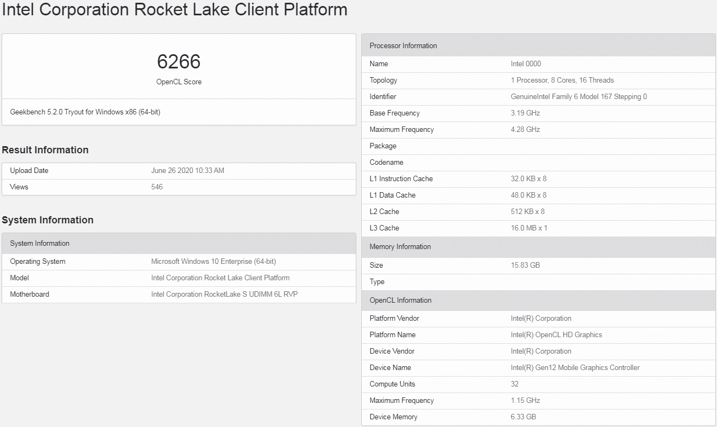The image size is (717, 427).
Task: Click the 'L1 Data Cache' label
Action: [x=392, y=195]
